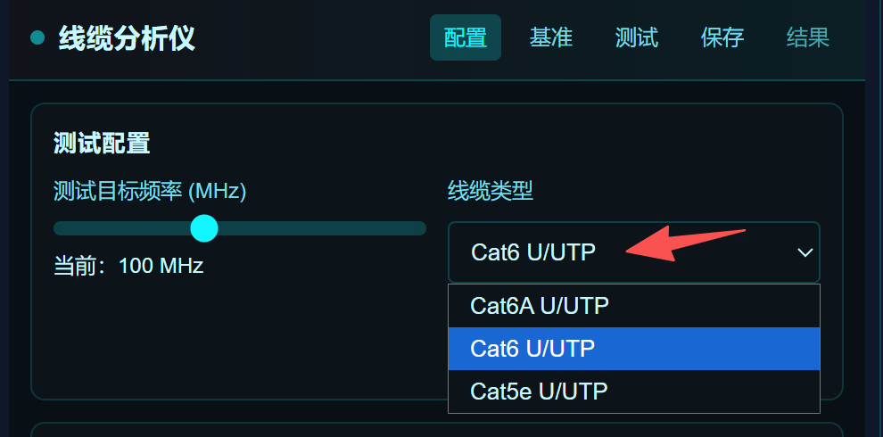
Task: Click the teal status dot beside the title
Action: pos(37,37)
